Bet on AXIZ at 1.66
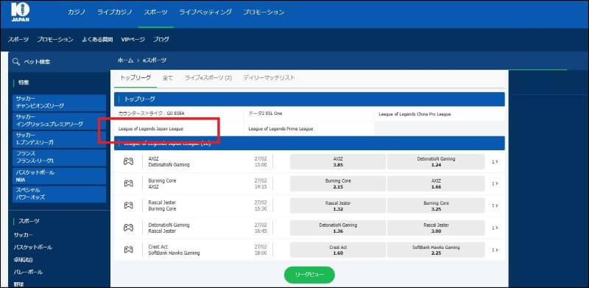The image size is (589, 288). (x=436, y=183)
